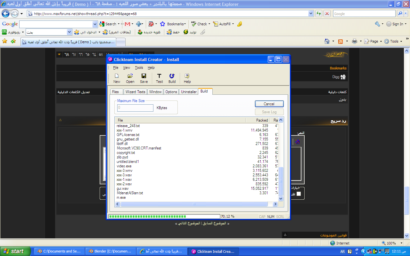The height and width of the screenshot is (256, 410).
Task: Open the address bar URL dropdown
Action: [311, 13]
